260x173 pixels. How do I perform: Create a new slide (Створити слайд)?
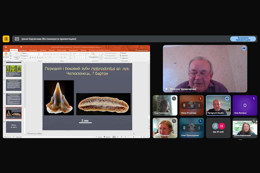17,56
